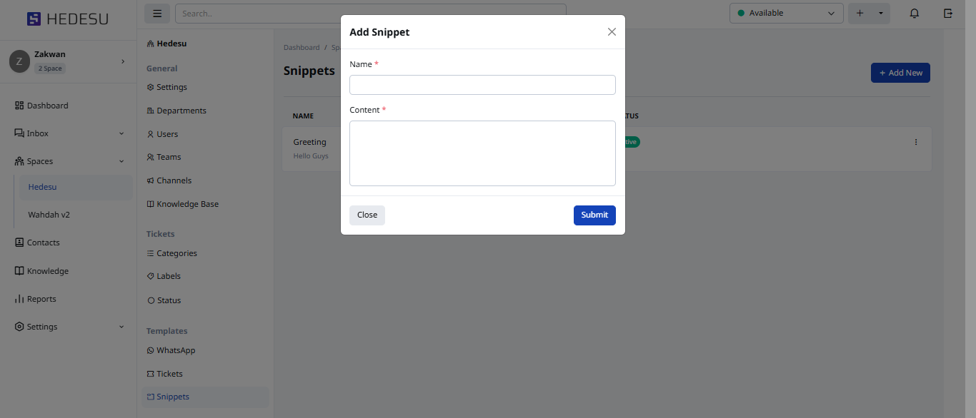Collapse the Spaces menu chevron
Screen dimensions: 976x418
click(121, 161)
